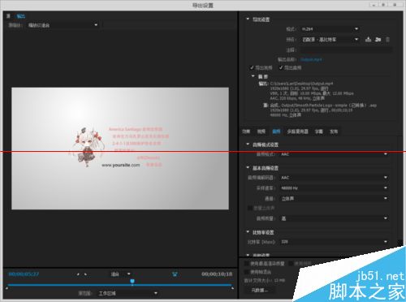Open the Preset dropdown
Screen dimensions: 406x302
coord(330,40)
